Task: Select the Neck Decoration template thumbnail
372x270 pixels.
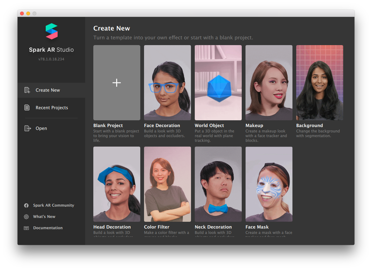Action: click(218, 184)
